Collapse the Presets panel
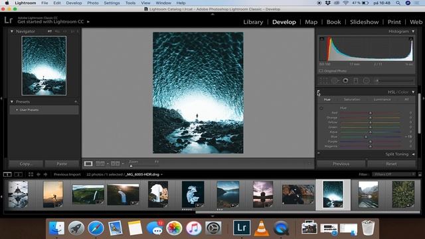The image size is (425, 239). (x=12, y=102)
